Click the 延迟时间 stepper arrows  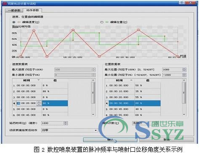point(66,123)
